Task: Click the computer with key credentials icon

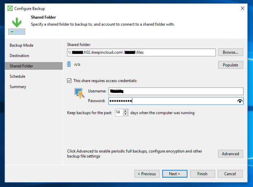Action: click(x=79, y=93)
